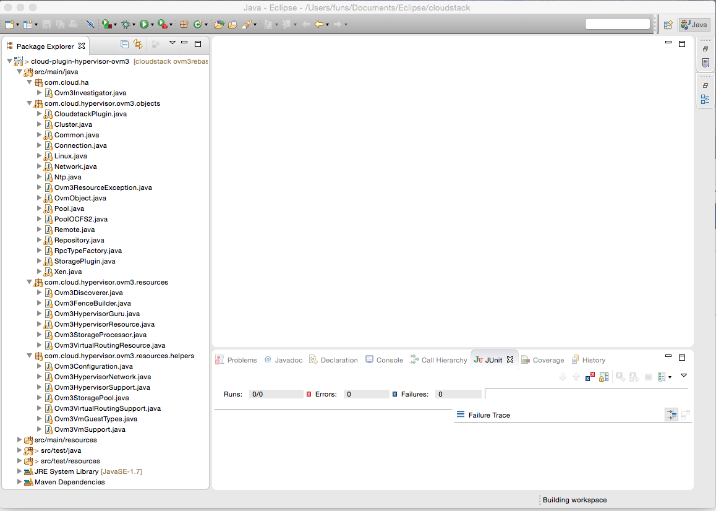The height and width of the screenshot is (511, 716).
Task: Click the Coverage launch toolbar icon
Action: point(106,24)
